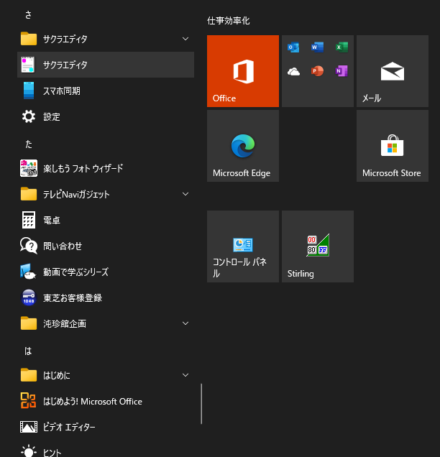
Task: Select the はじめよう! Microsoft Office label
Action: (93, 402)
